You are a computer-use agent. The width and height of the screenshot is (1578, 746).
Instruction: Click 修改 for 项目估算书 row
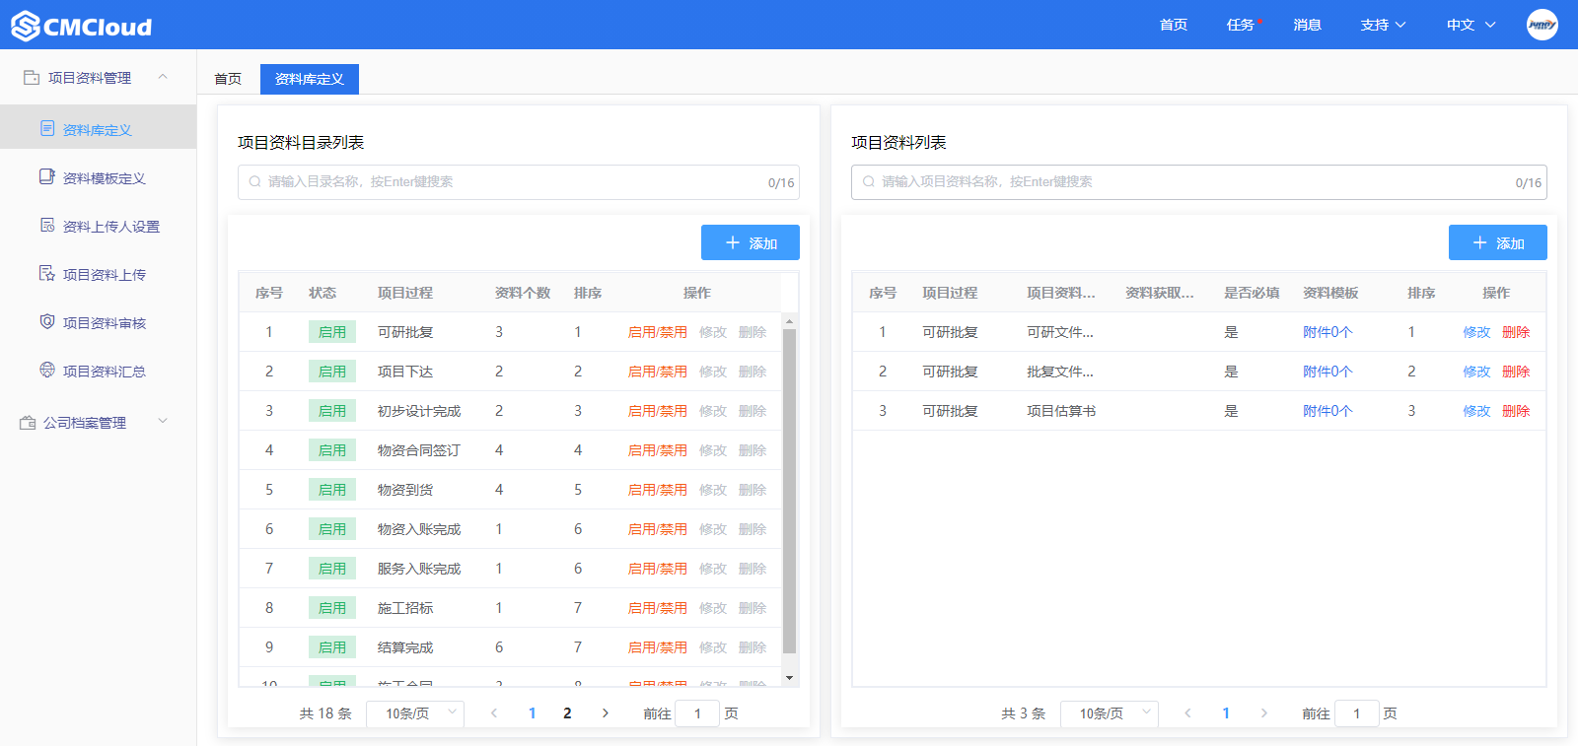pos(1476,411)
